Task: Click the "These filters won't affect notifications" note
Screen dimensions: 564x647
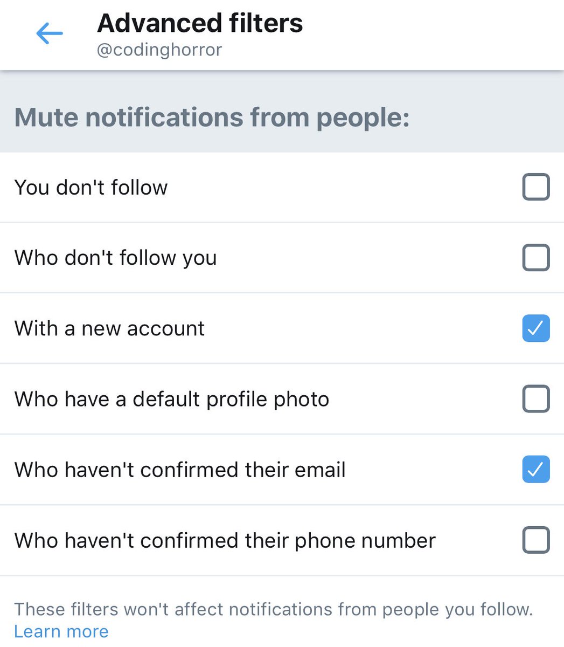Action: [273, 609]
